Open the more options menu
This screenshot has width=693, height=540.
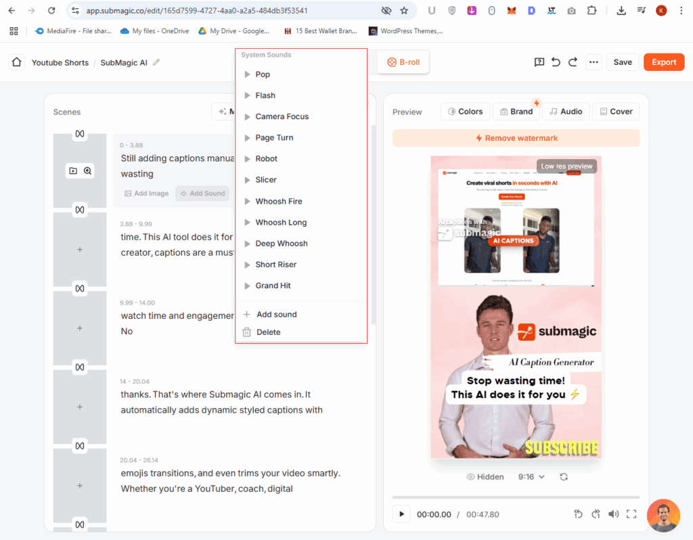594,62
